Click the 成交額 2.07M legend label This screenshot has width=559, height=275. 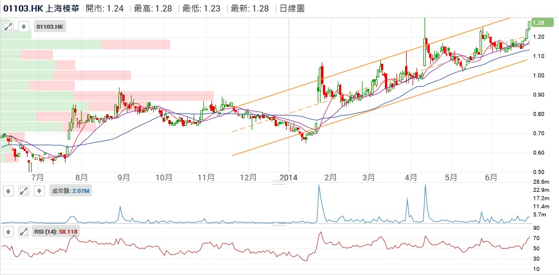click(x=68, y=191)
